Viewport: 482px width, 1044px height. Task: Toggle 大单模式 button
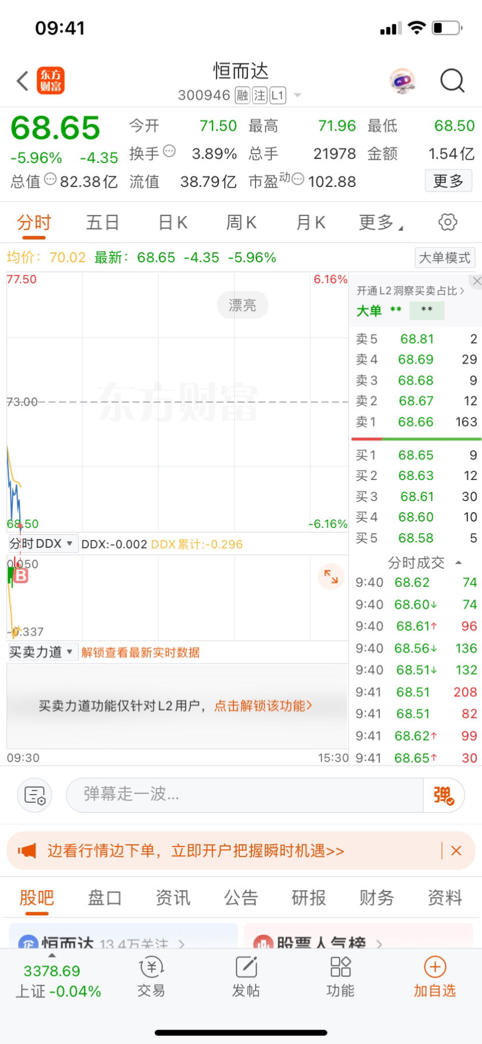(x=445, y=258)
